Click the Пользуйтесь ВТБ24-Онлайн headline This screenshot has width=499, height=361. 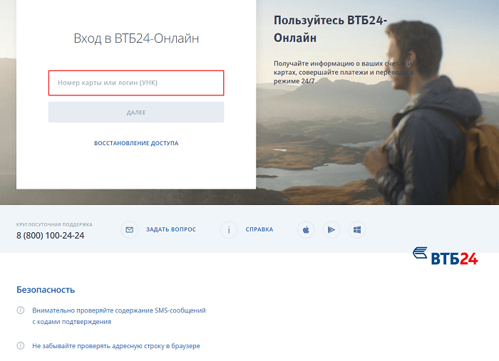coord(330,29)
